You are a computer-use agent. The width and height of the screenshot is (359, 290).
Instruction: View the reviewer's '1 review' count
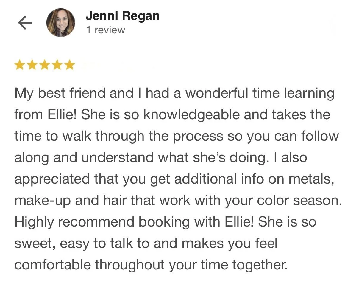pyautogui.click(x=105, y=30)
